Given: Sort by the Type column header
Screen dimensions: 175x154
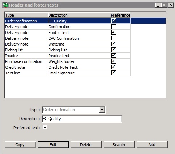Looking at the screenshot, I should 26,15.
